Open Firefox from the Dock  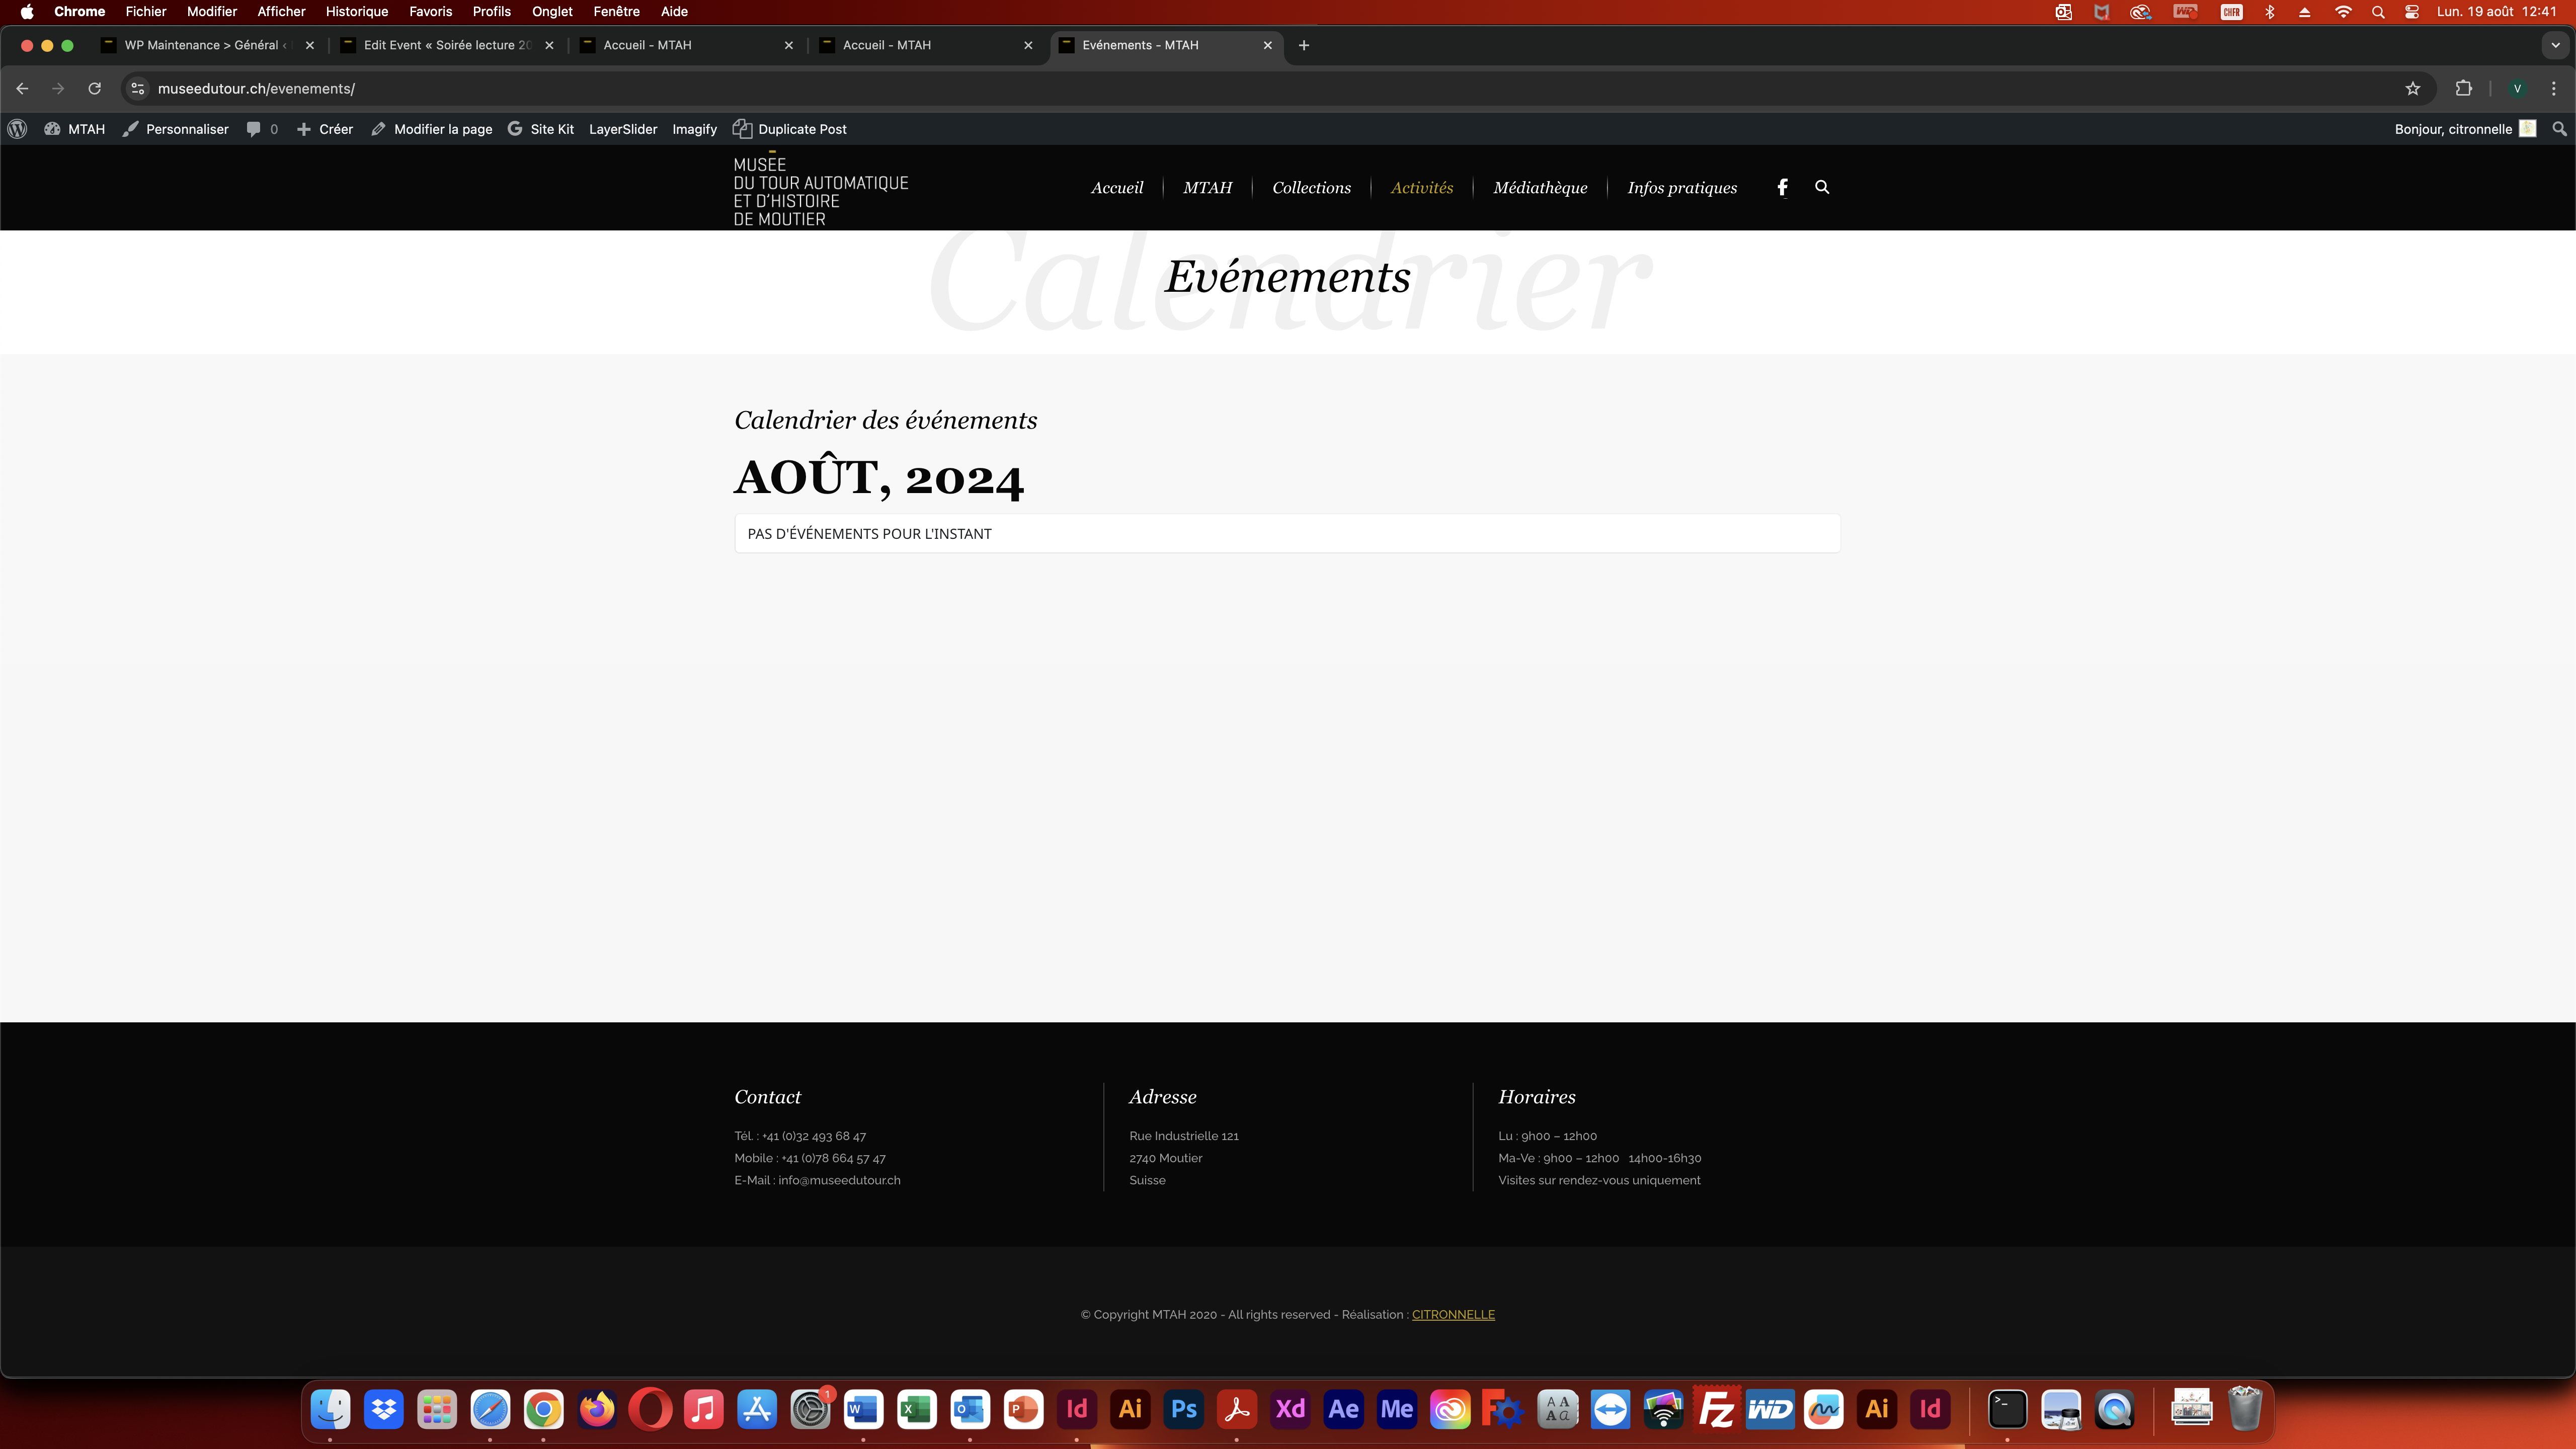pyautogui.click(x=597, y=1410)
